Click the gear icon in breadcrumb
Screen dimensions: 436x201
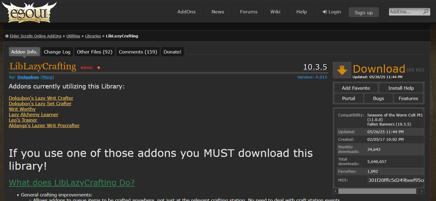(x=7, y=36)
